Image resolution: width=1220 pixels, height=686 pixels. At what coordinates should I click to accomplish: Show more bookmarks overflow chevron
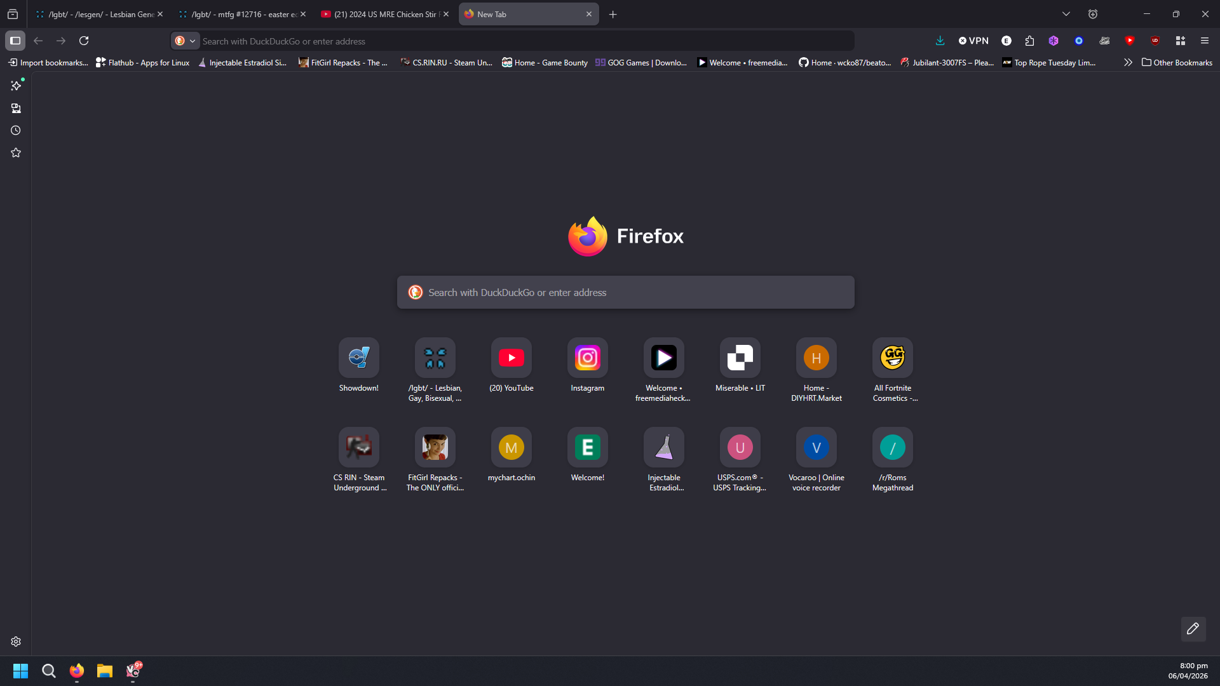click(1127, 62)
